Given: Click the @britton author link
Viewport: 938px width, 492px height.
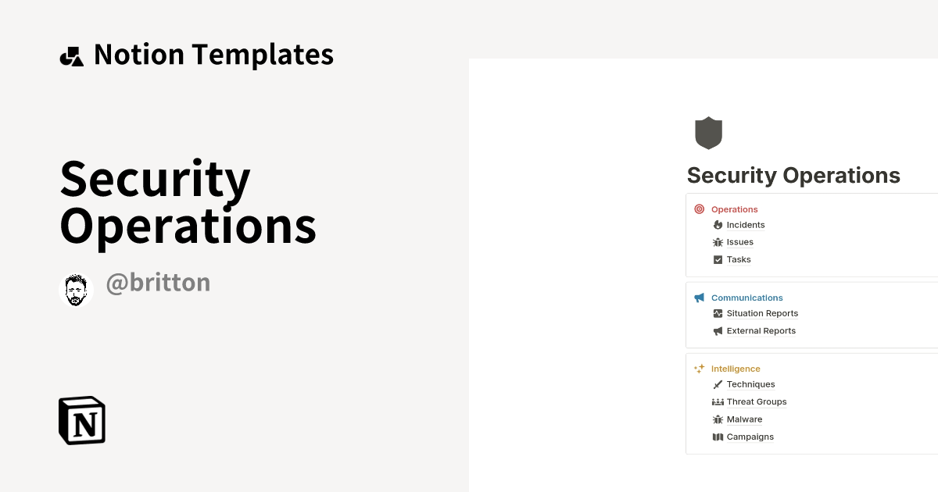Looking at the screenshot, I should (158, 282).
